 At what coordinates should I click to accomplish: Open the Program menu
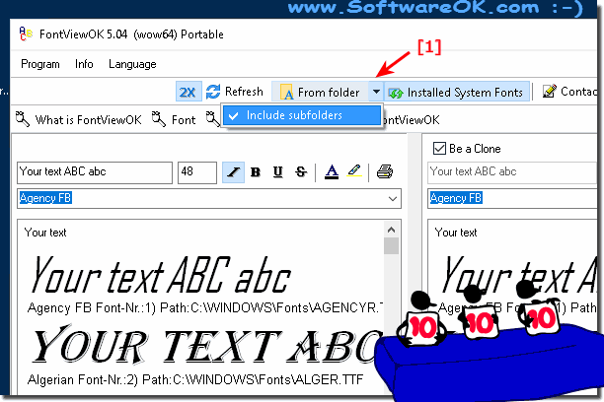tap(40, 64)
